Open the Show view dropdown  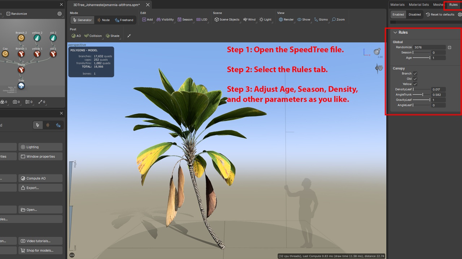point(304,19)
